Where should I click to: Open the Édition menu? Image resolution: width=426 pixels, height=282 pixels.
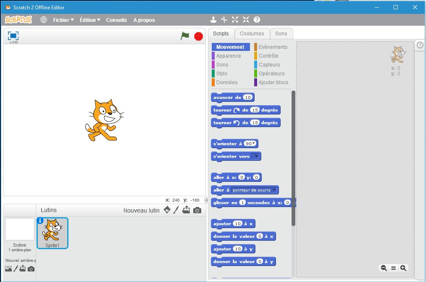point(90,20)
